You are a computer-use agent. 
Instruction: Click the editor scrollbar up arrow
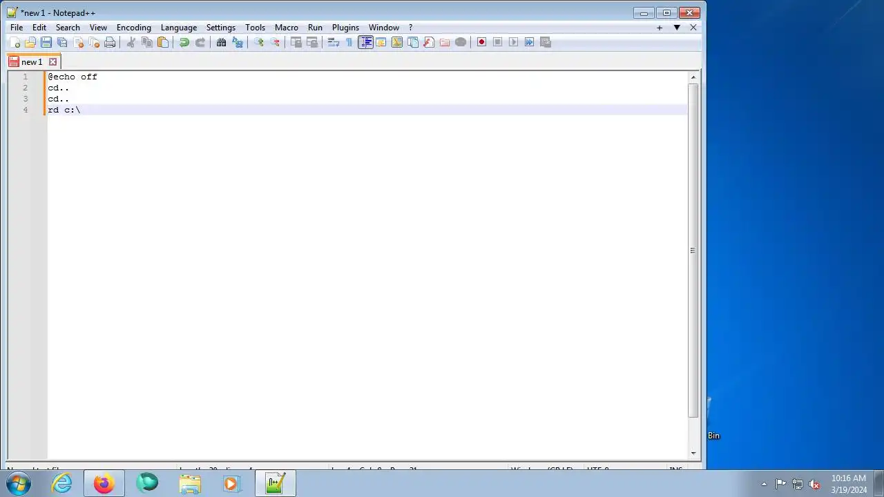[693, 77]
